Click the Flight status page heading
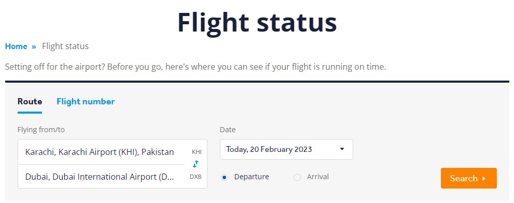514x203 pixels. (x=257, y=22)
